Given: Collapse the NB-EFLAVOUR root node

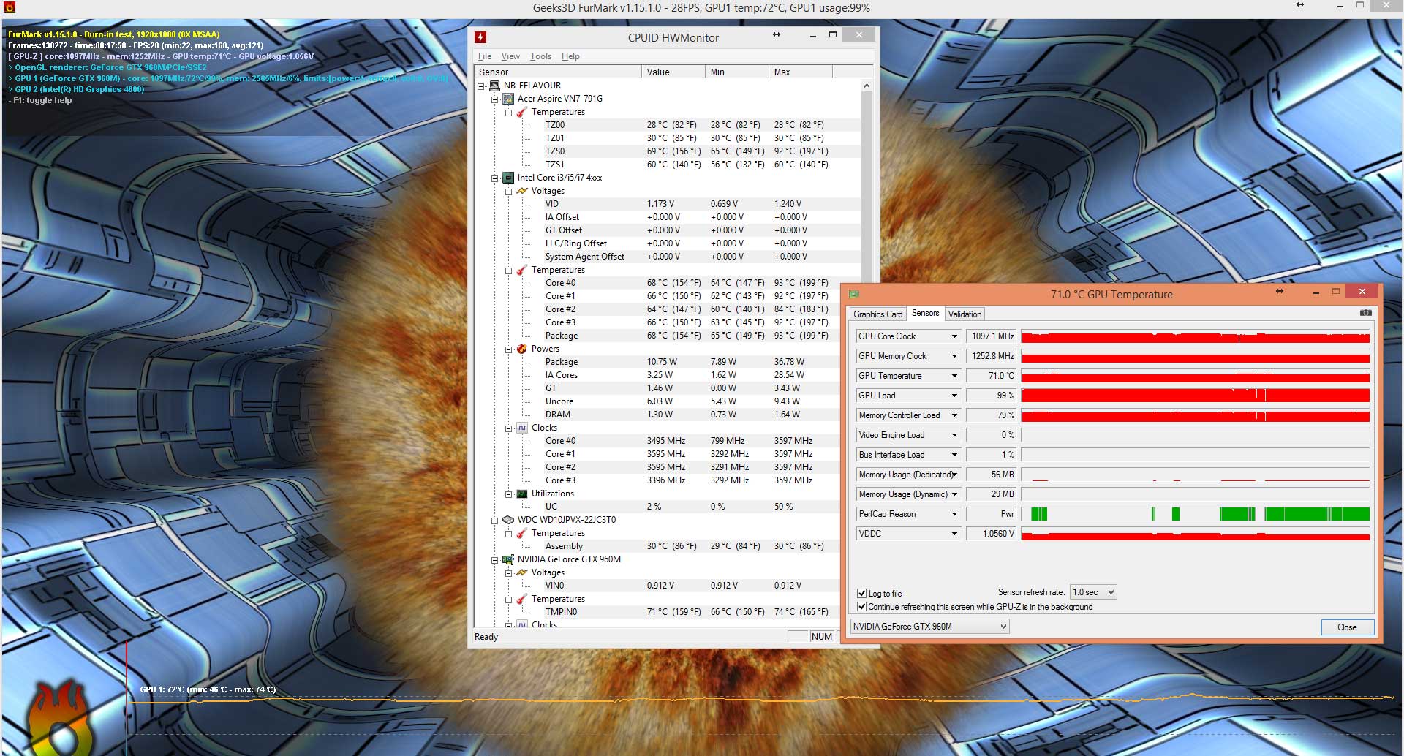Looking at the screenshot, I should click(x=481, y=86).
